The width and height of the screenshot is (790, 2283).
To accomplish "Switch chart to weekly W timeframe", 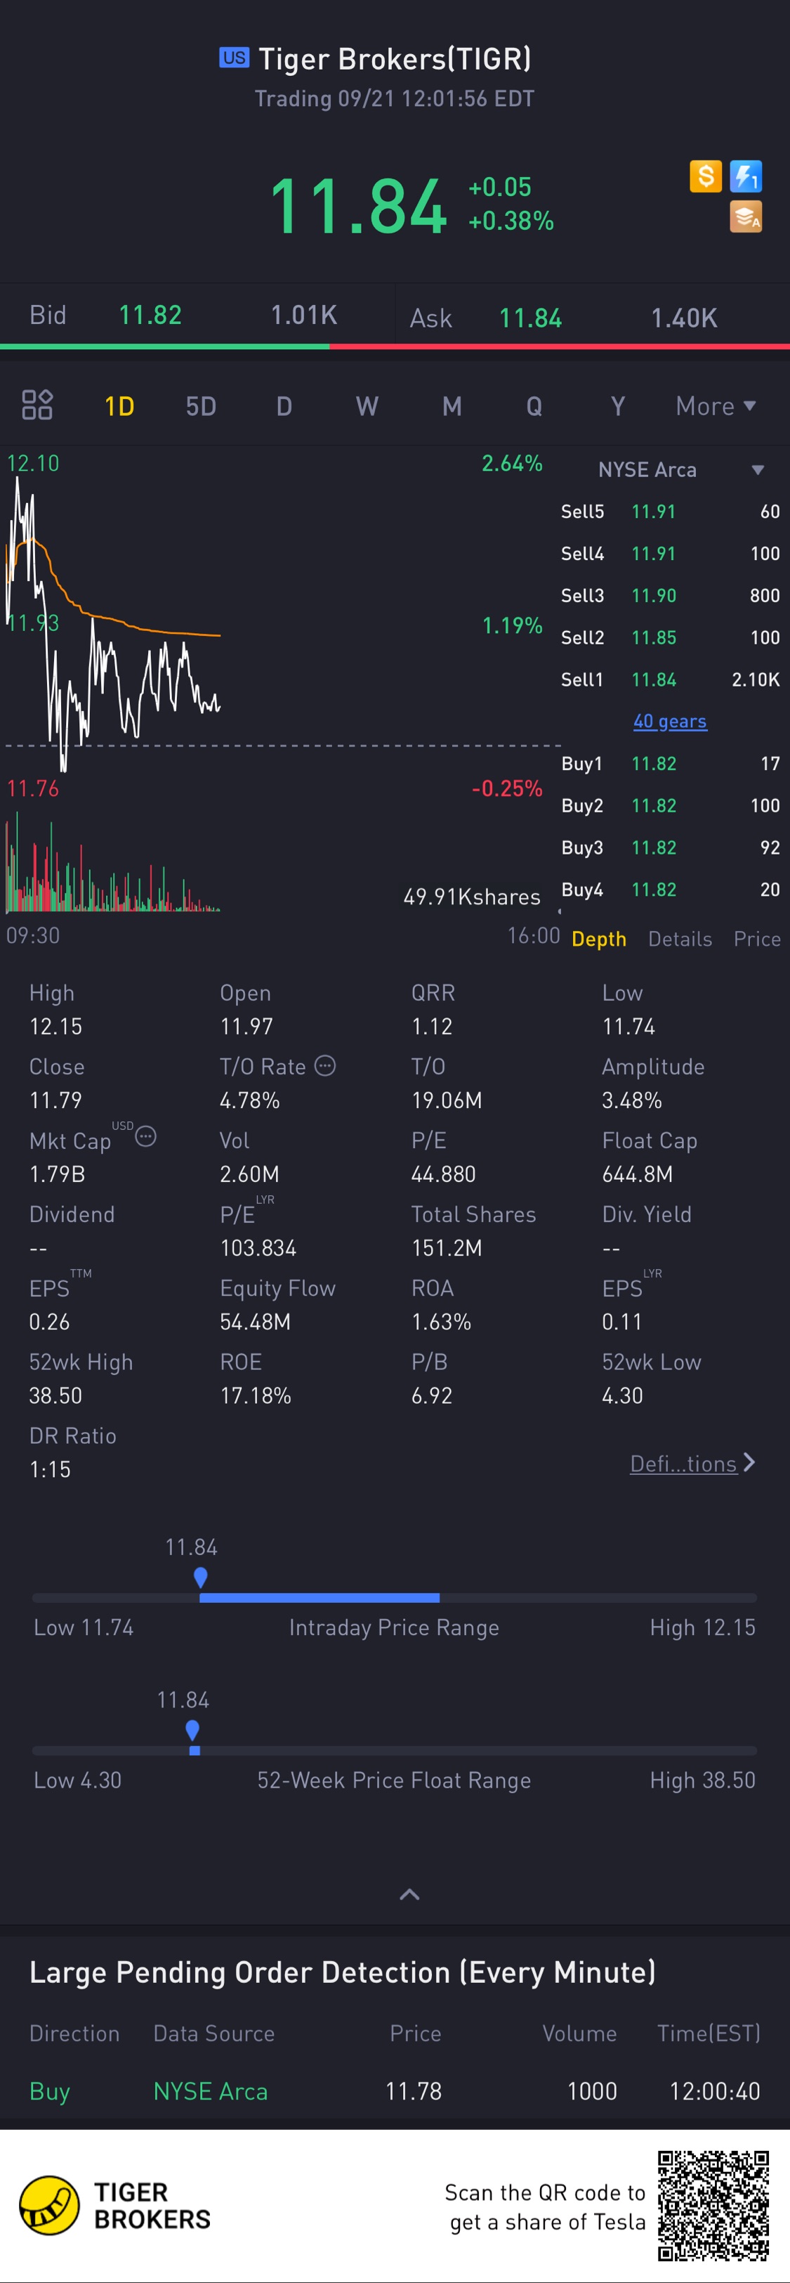I will [367, 406].
